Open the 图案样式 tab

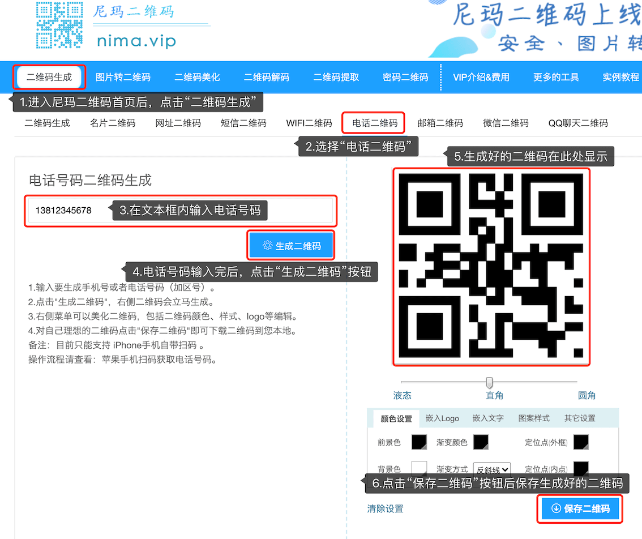pyautogui.click(x=534, y=418)
